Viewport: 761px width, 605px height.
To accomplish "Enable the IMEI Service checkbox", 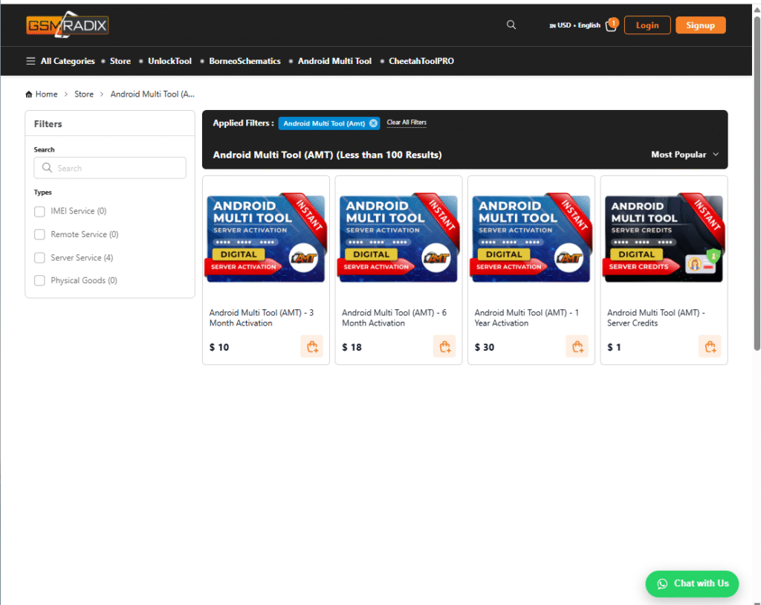I will 40,211.
